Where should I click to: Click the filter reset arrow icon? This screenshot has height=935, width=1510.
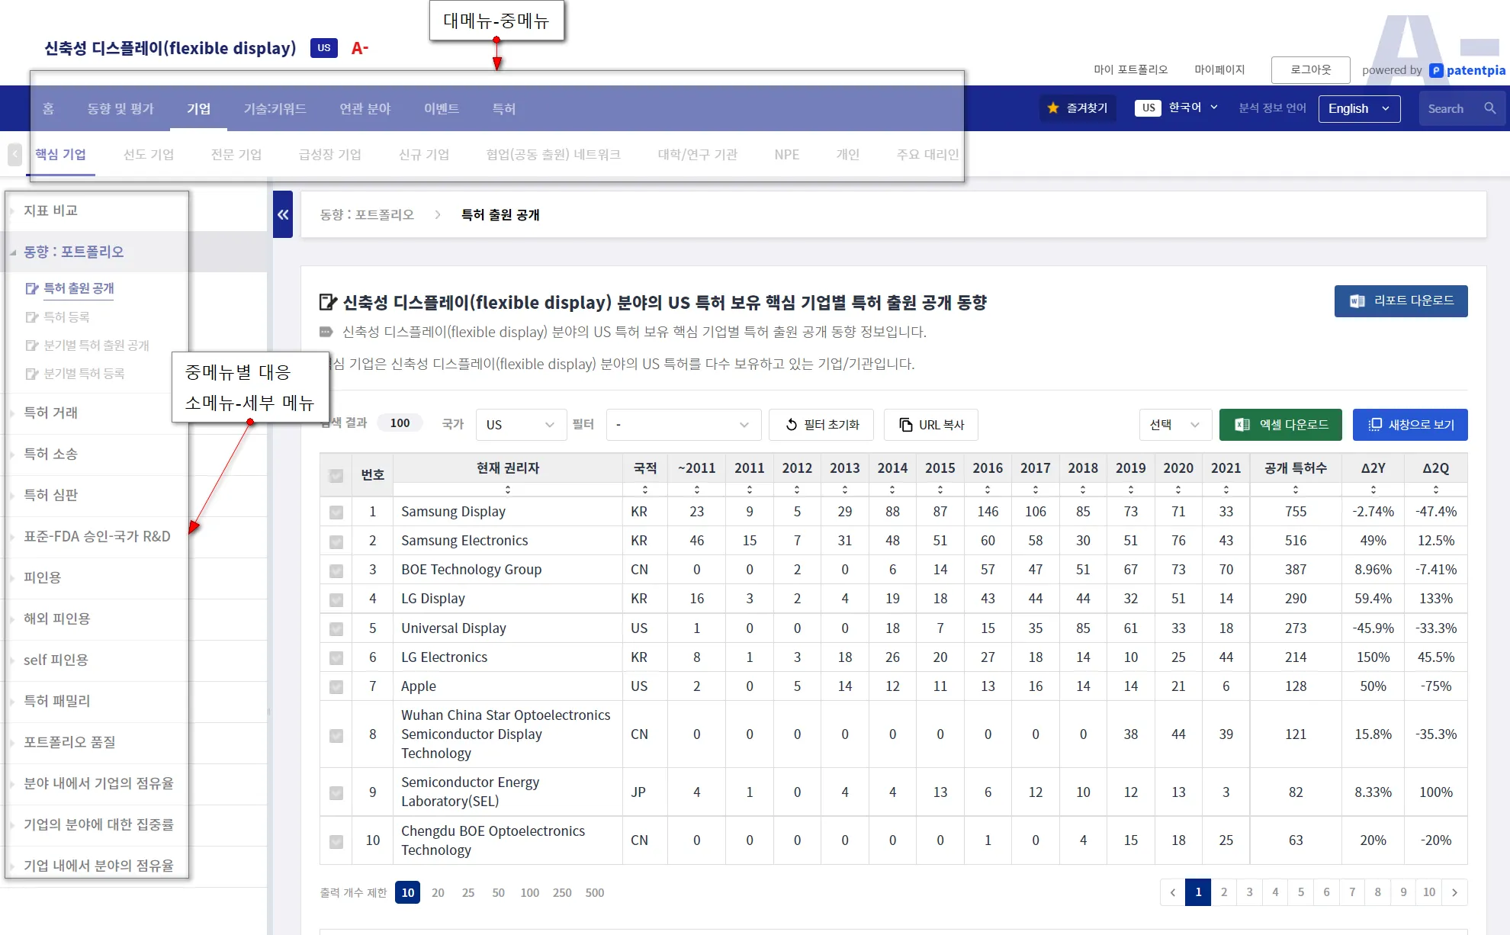point(791,425)
